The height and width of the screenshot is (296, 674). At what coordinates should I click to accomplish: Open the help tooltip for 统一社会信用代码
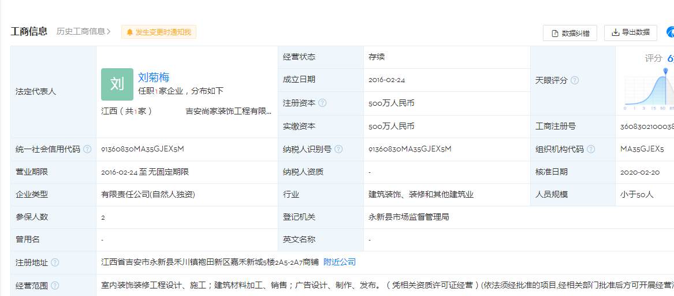[x=87, y=149]
